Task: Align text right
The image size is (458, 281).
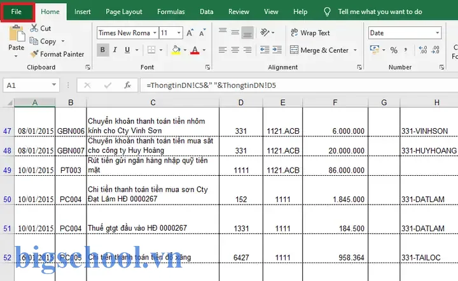Action: pyautogui.click(x=247, y=50)
